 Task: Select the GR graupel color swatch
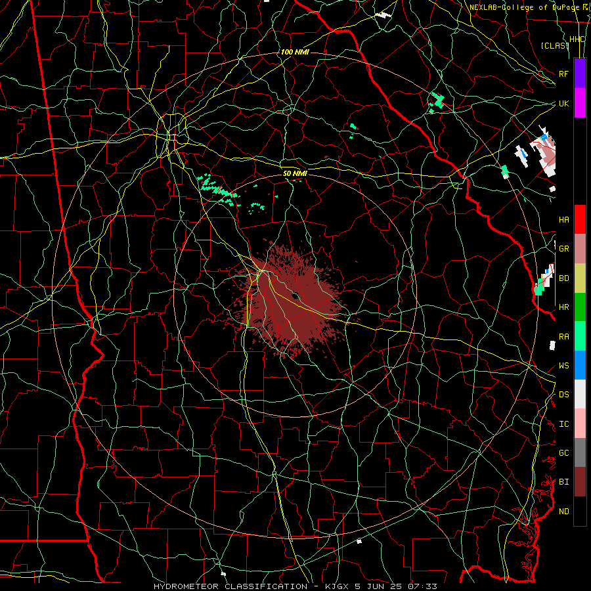[580, 249]
